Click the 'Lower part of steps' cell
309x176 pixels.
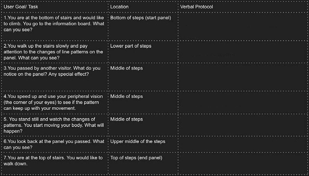(131, 46)
